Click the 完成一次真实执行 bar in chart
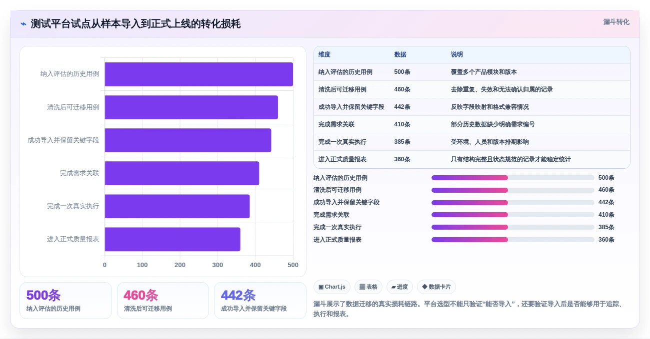The height and width of the screenshot is (339, 650). tap(177, 206)
